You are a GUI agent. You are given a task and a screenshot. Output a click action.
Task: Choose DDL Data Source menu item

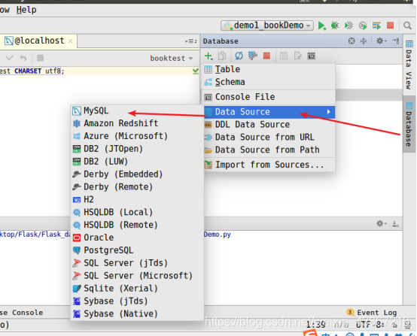[269, 125]
